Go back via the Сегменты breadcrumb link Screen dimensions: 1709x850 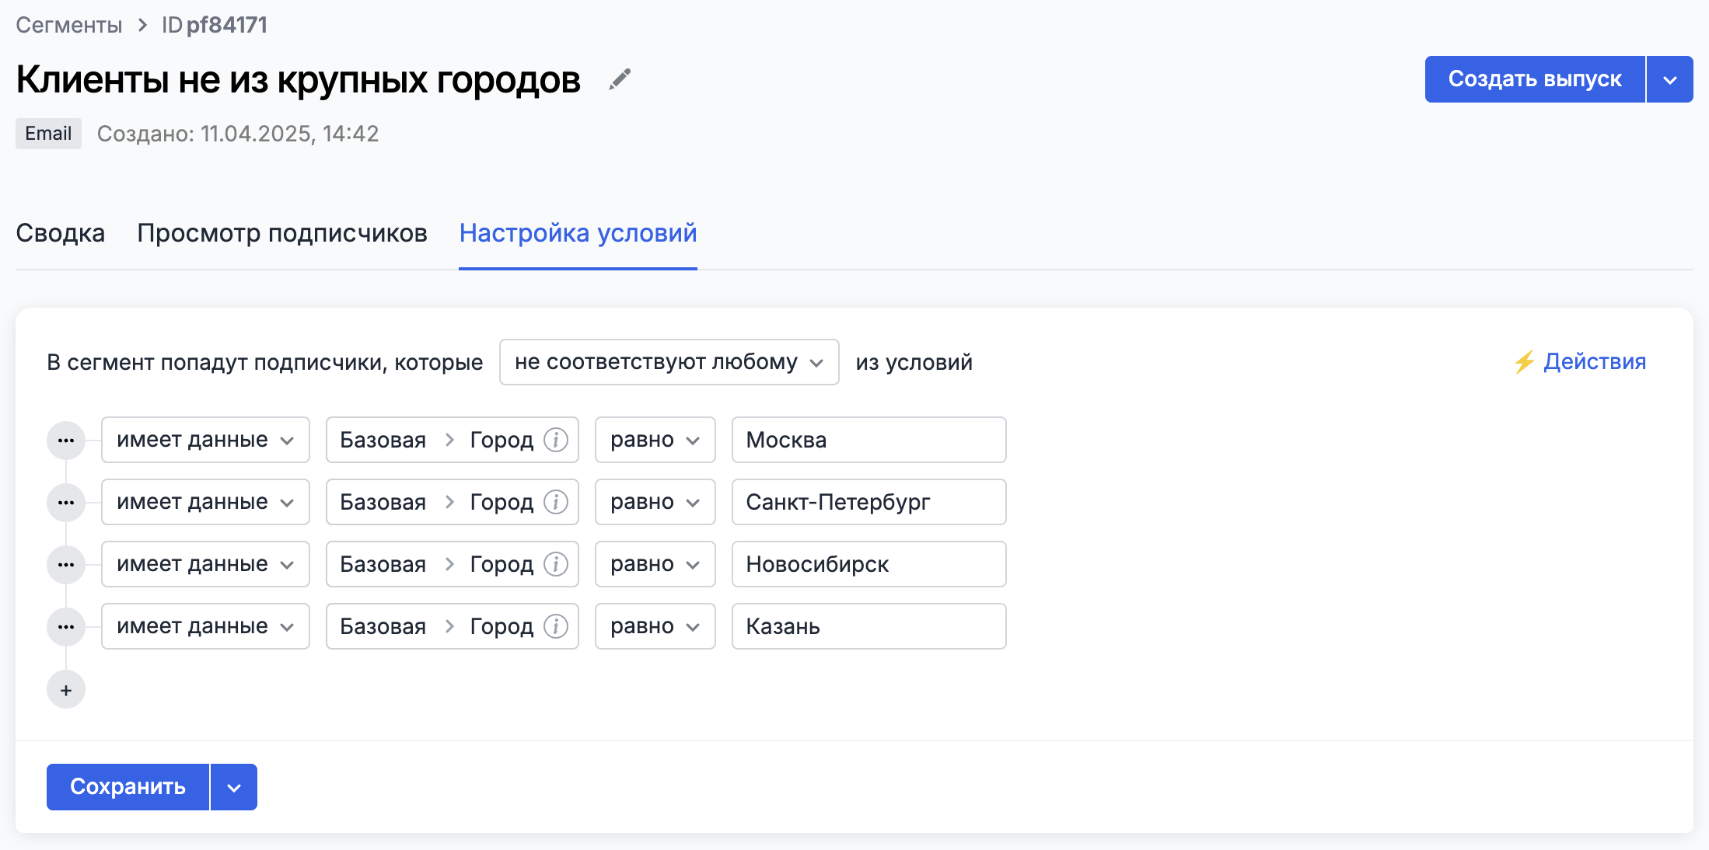point(68,24)
